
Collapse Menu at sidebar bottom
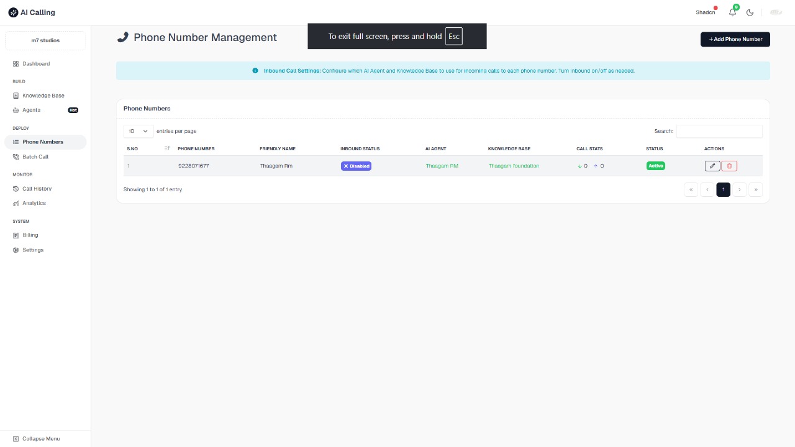point(36,438)
